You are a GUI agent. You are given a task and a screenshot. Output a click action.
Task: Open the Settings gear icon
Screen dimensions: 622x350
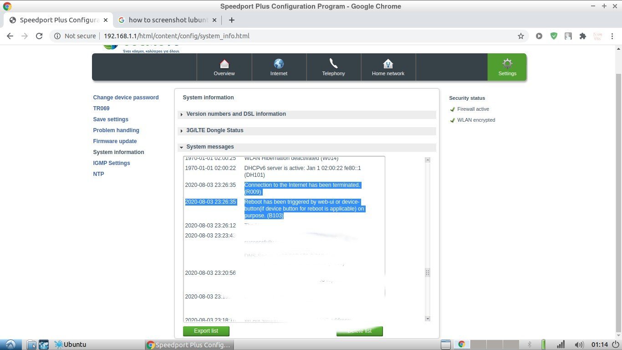tap(507, 64)
